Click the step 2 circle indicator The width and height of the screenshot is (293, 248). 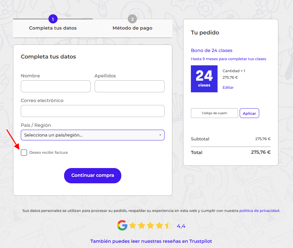point(132,19)
